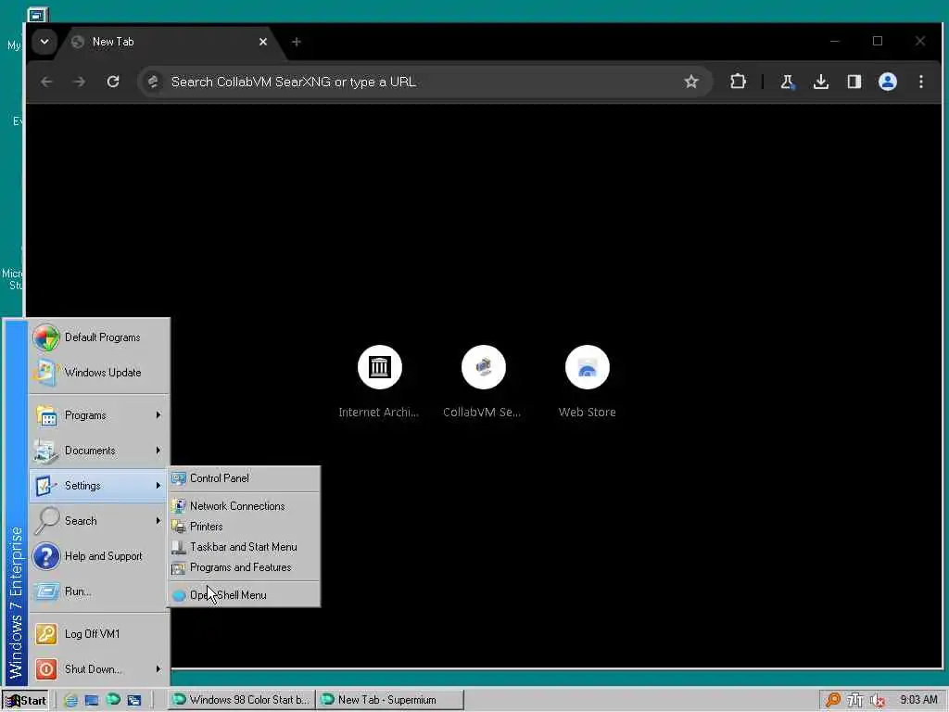This screenshot has width=949, height=712.
Task: Select the New Tab browser tab
Action: click(x=170, y=42)
